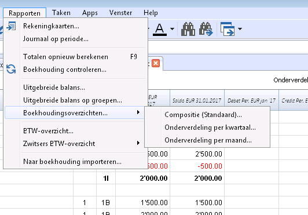Choose Rekeningkaarten… from the menu
Image resolution: width=308 pixels, height=215 pixels.
[x=75, y=26]
